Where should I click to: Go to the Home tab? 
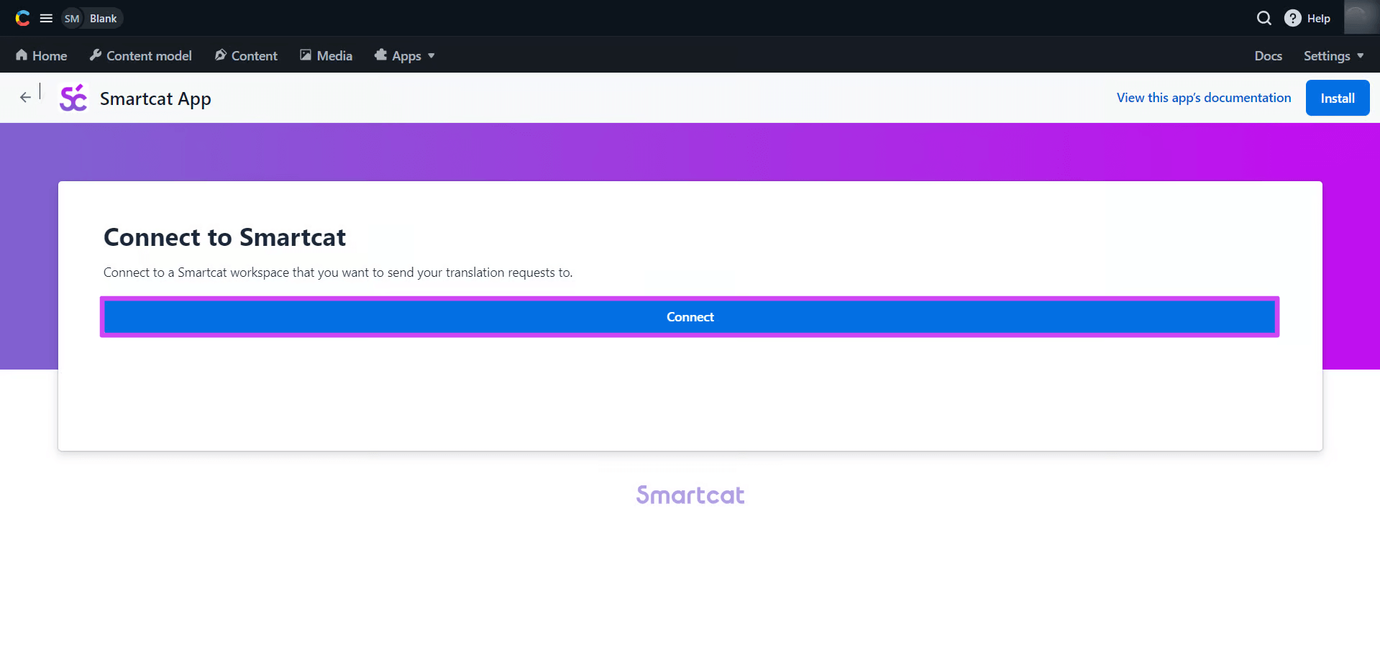coord(41,55)
